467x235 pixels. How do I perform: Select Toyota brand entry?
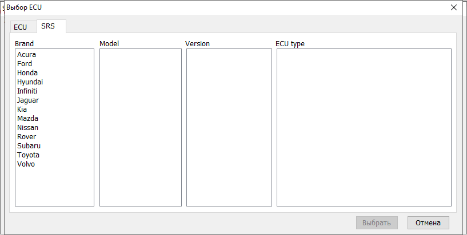28,155
